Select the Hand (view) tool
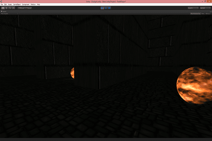This screenshot has width=212, height=141. tap(3, 8)
